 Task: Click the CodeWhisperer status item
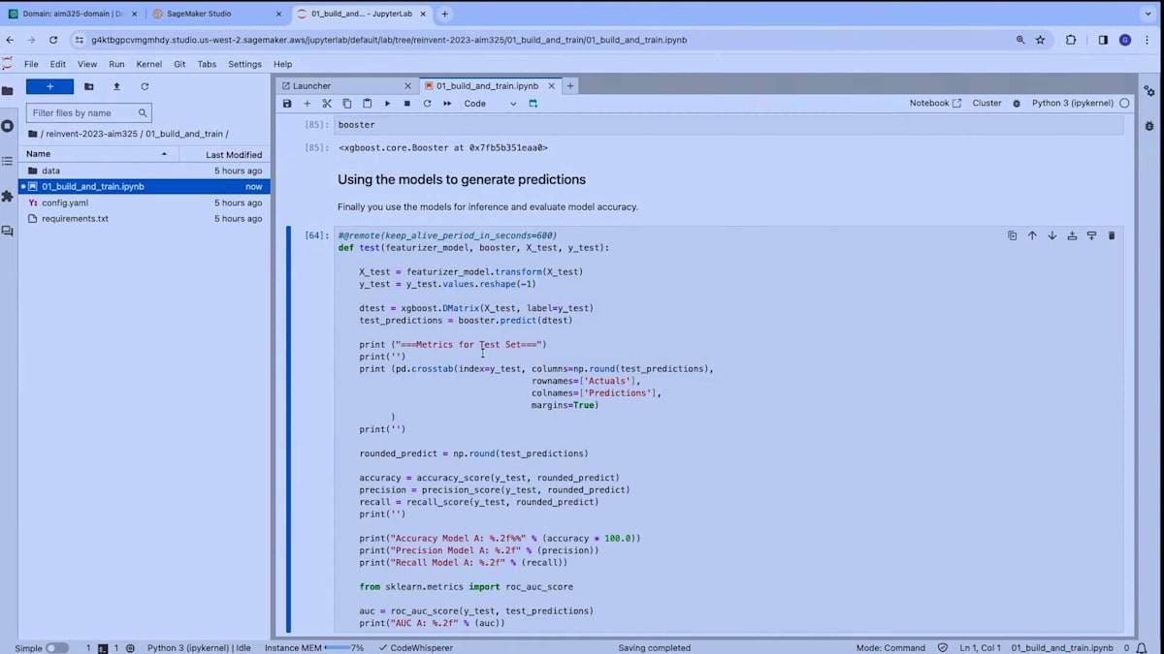pyautogui.click(x=414, y=647)
